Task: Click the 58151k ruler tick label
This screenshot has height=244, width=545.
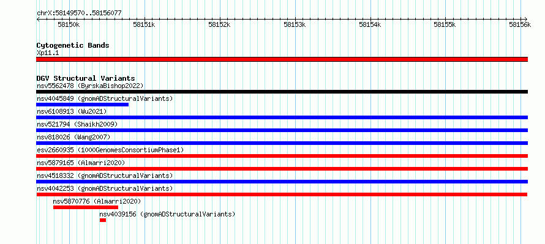Action: coord(145,25)
